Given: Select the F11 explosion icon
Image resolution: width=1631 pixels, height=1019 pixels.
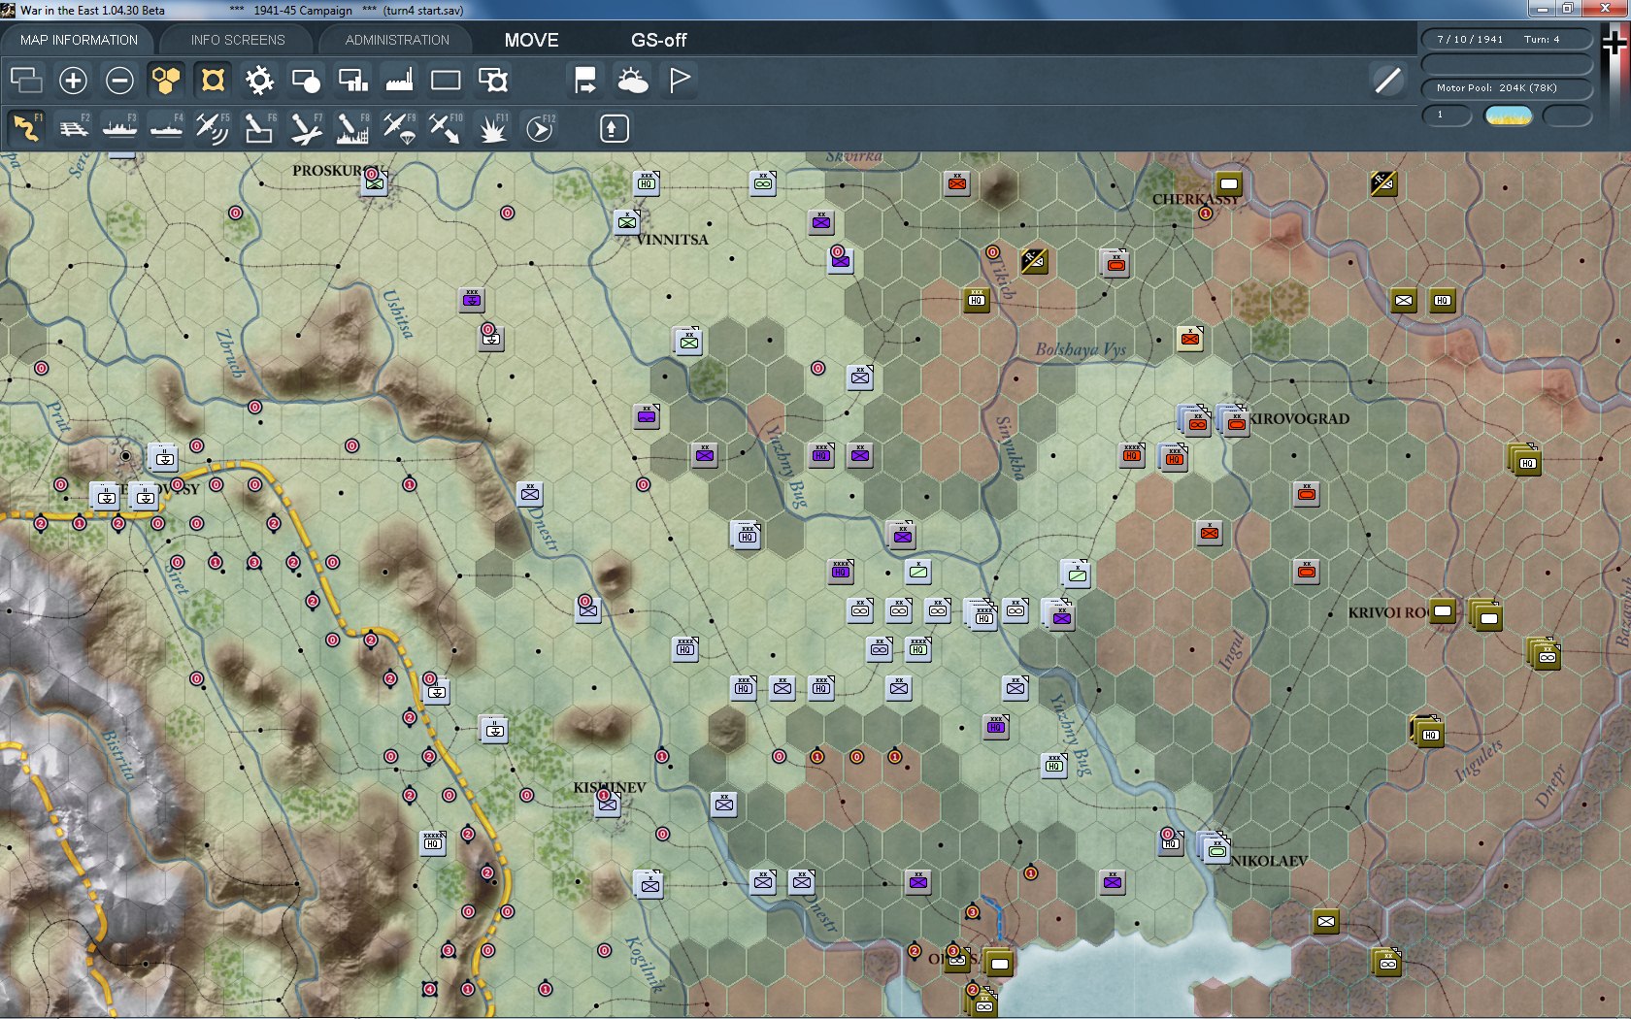Looking at the screenshot, I should pyautogui.click(x=493, y=128).
